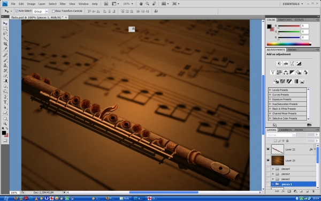
Task: Add a Photo Filter adjustment
Action: click(299, 72)
